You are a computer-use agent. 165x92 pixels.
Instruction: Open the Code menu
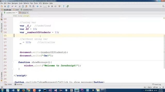coord(21,3)
